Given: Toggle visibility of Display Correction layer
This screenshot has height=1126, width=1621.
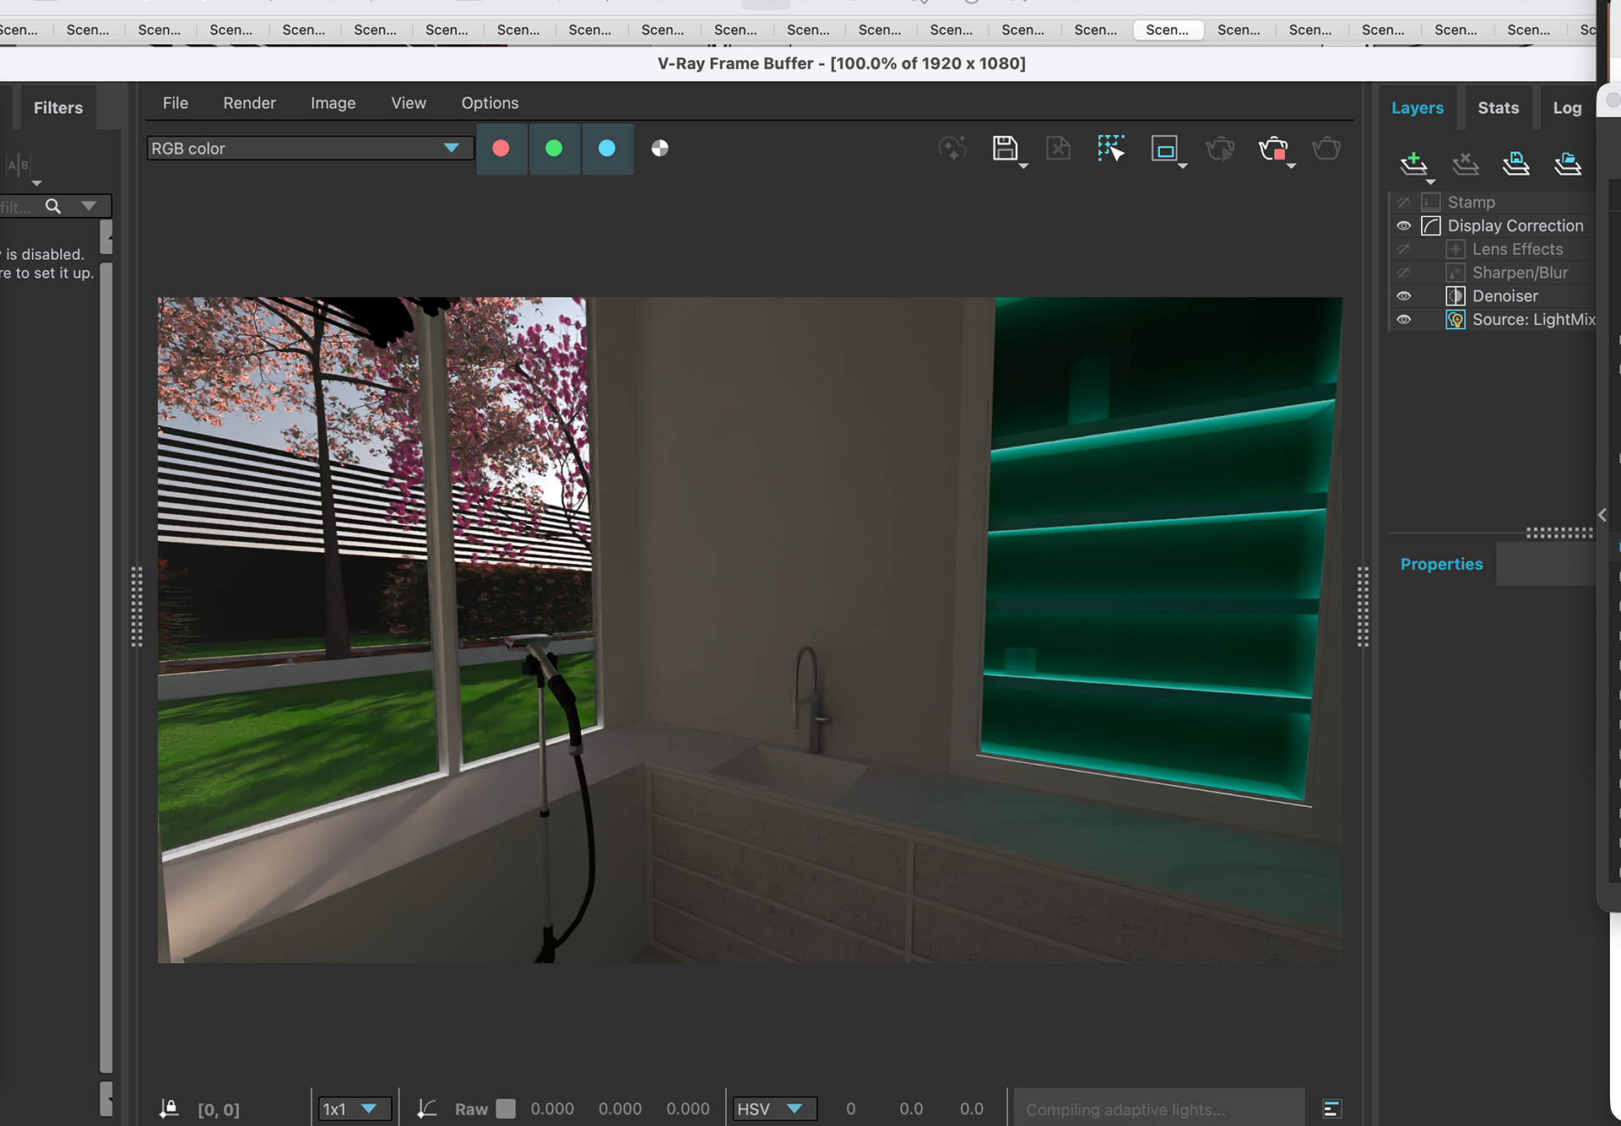Looking at the screenshot, I should 1404,226.
